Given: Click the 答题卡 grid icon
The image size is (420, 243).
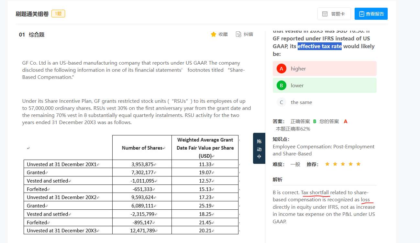Looking at the screenshot, I should [325, 14].
